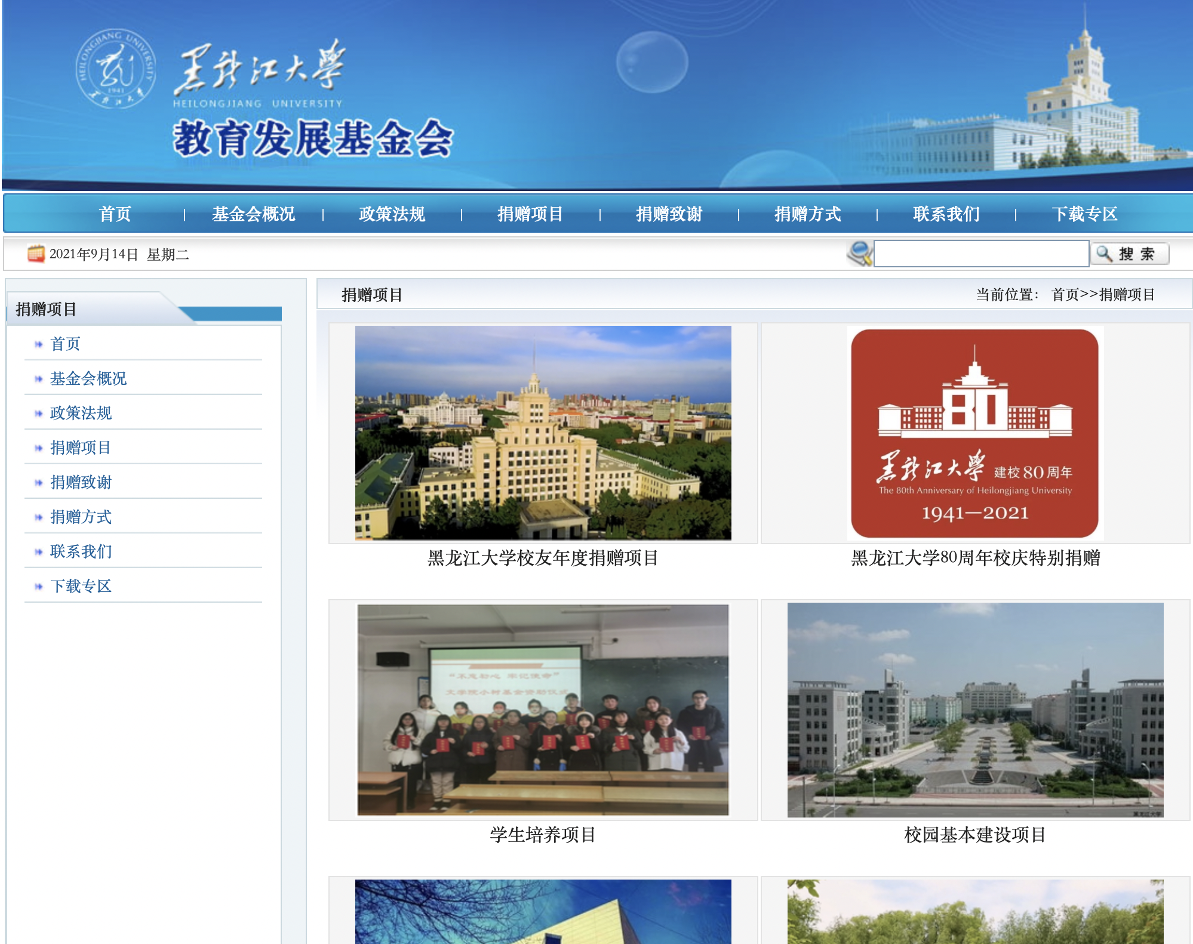Click the magnifier icon left of search box
This screenshot has width=1193, height=944.
coord(860,254)
